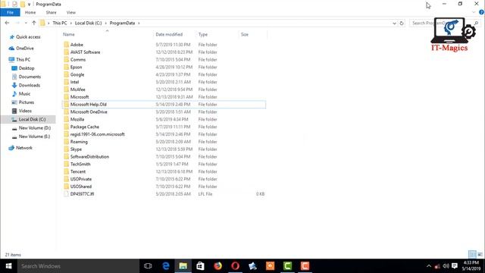Select the Comms folder
Viewport: 485px width, 273px height.
coord(78,60)
